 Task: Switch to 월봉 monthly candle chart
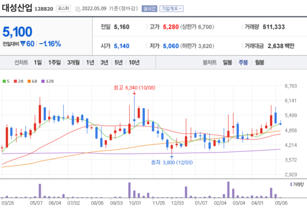[x=260, y=63]
